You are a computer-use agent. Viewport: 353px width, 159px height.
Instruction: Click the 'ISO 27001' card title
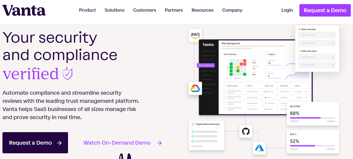(295, 106)
